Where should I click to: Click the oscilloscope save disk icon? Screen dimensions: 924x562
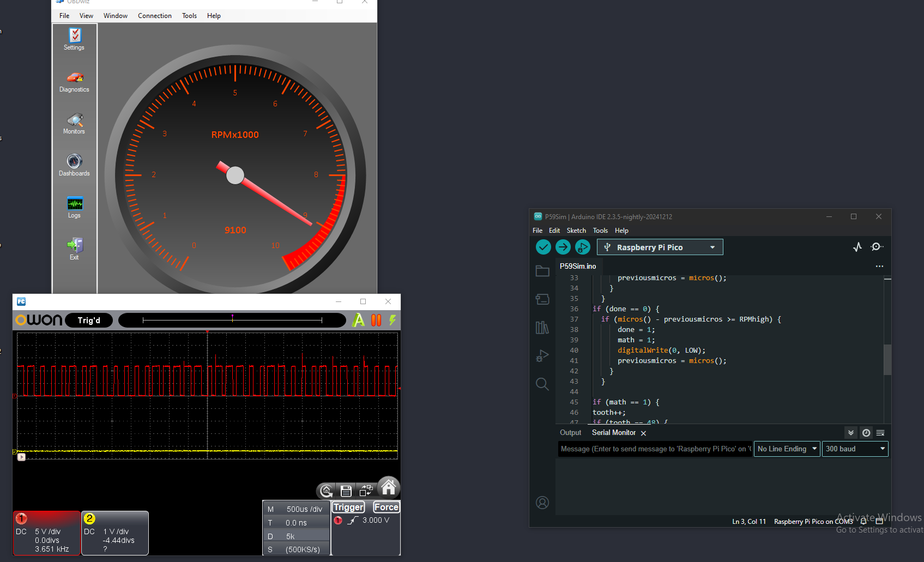tap(346, 491)
